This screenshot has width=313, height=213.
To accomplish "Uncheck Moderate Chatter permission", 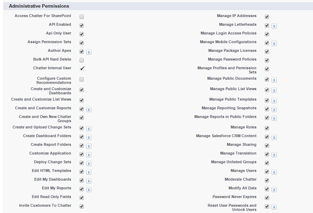I will 267,180.
